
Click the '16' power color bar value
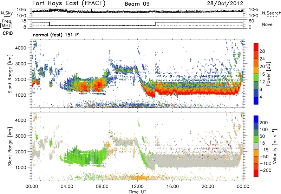point(262,74)
